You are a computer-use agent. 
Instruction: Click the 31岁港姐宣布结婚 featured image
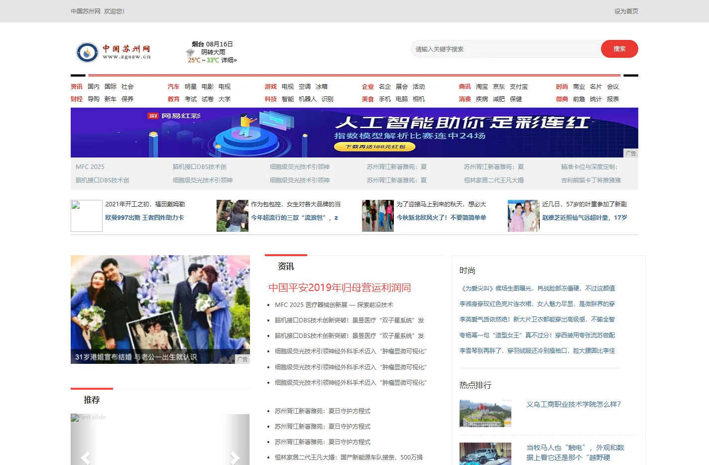(160, 309)
